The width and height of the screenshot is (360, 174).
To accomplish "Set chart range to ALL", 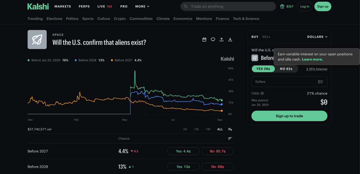I will [220, 129].
